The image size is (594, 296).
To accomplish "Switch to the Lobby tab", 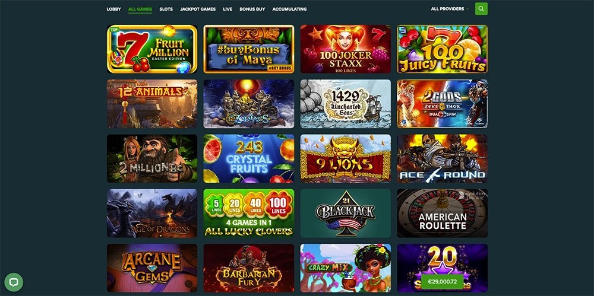I will [x=113, y=9].
